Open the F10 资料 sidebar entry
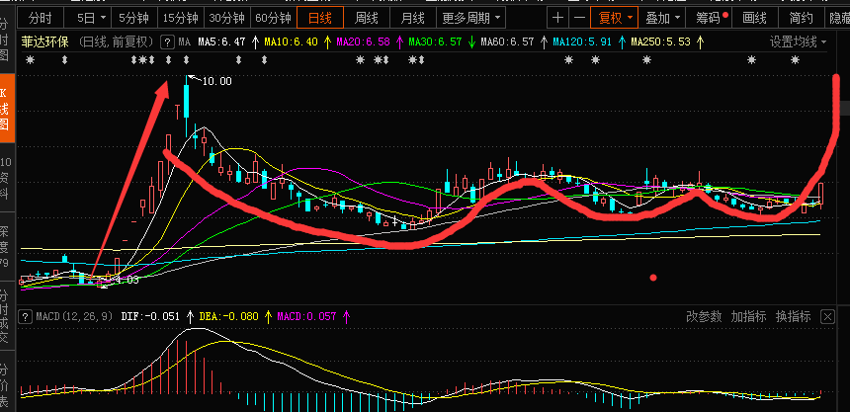 5,178
